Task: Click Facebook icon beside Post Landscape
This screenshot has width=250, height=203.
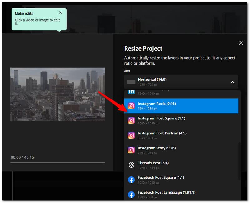Action: tap(131, 195)
